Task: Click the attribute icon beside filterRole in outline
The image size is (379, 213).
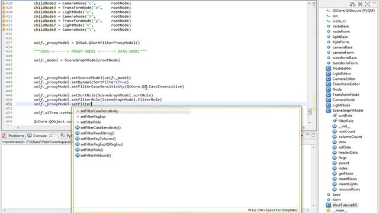Action: (x=335, y=121)
